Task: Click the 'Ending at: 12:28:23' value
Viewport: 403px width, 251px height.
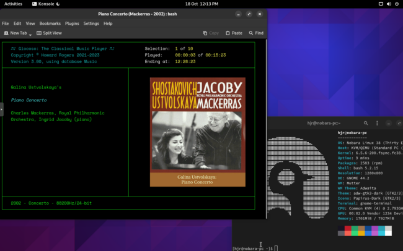Action: click(185, 62)
